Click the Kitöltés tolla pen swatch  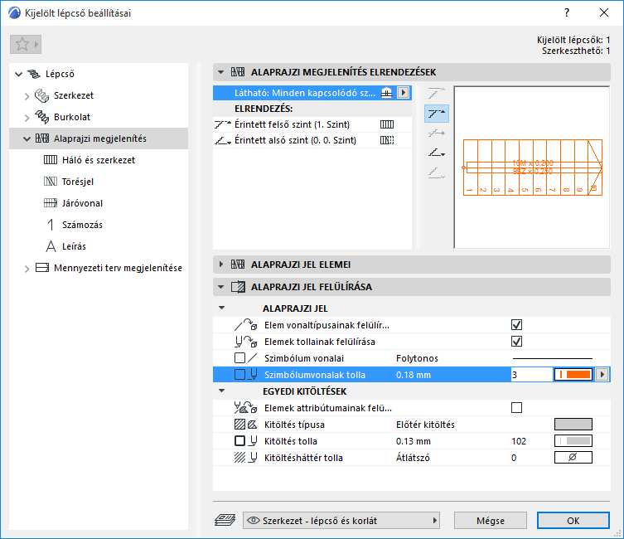573,441
